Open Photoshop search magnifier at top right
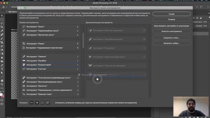Image resolution: width=210 pixels, height=118 pixels. [197, 7]
